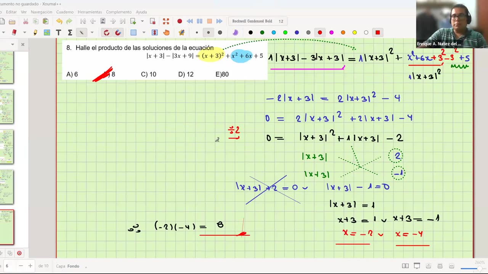
Task: Open the eraser type dropdown arrow
Action: (24, 33)
